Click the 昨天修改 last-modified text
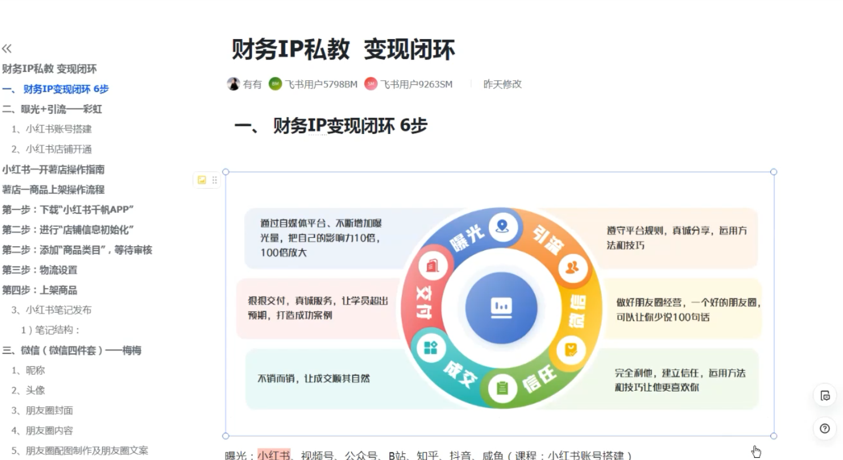 [502, 84]
